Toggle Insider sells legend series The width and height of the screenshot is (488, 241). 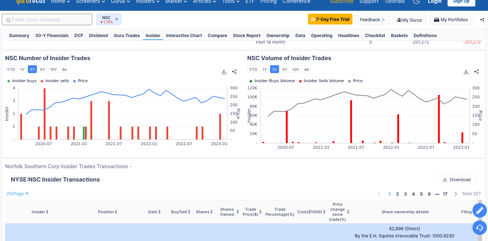[55, 81]
